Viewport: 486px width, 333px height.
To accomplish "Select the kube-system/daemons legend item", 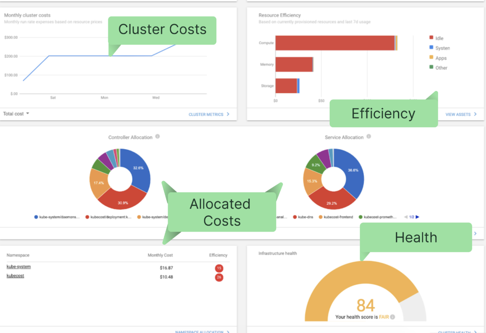I will click(57, 217).
